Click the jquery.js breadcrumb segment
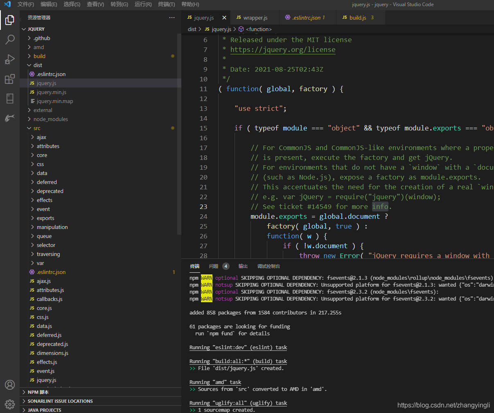The height and width of the screenshot is (413, 494). point(218,29)
